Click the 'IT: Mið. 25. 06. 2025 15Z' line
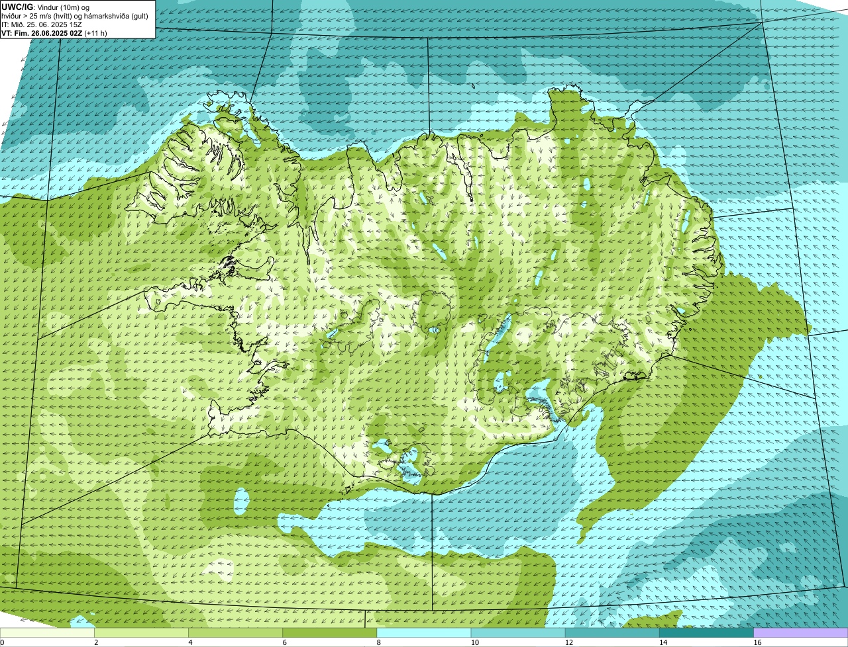Screen dimensions: 848x647 [x=42, y=24]
